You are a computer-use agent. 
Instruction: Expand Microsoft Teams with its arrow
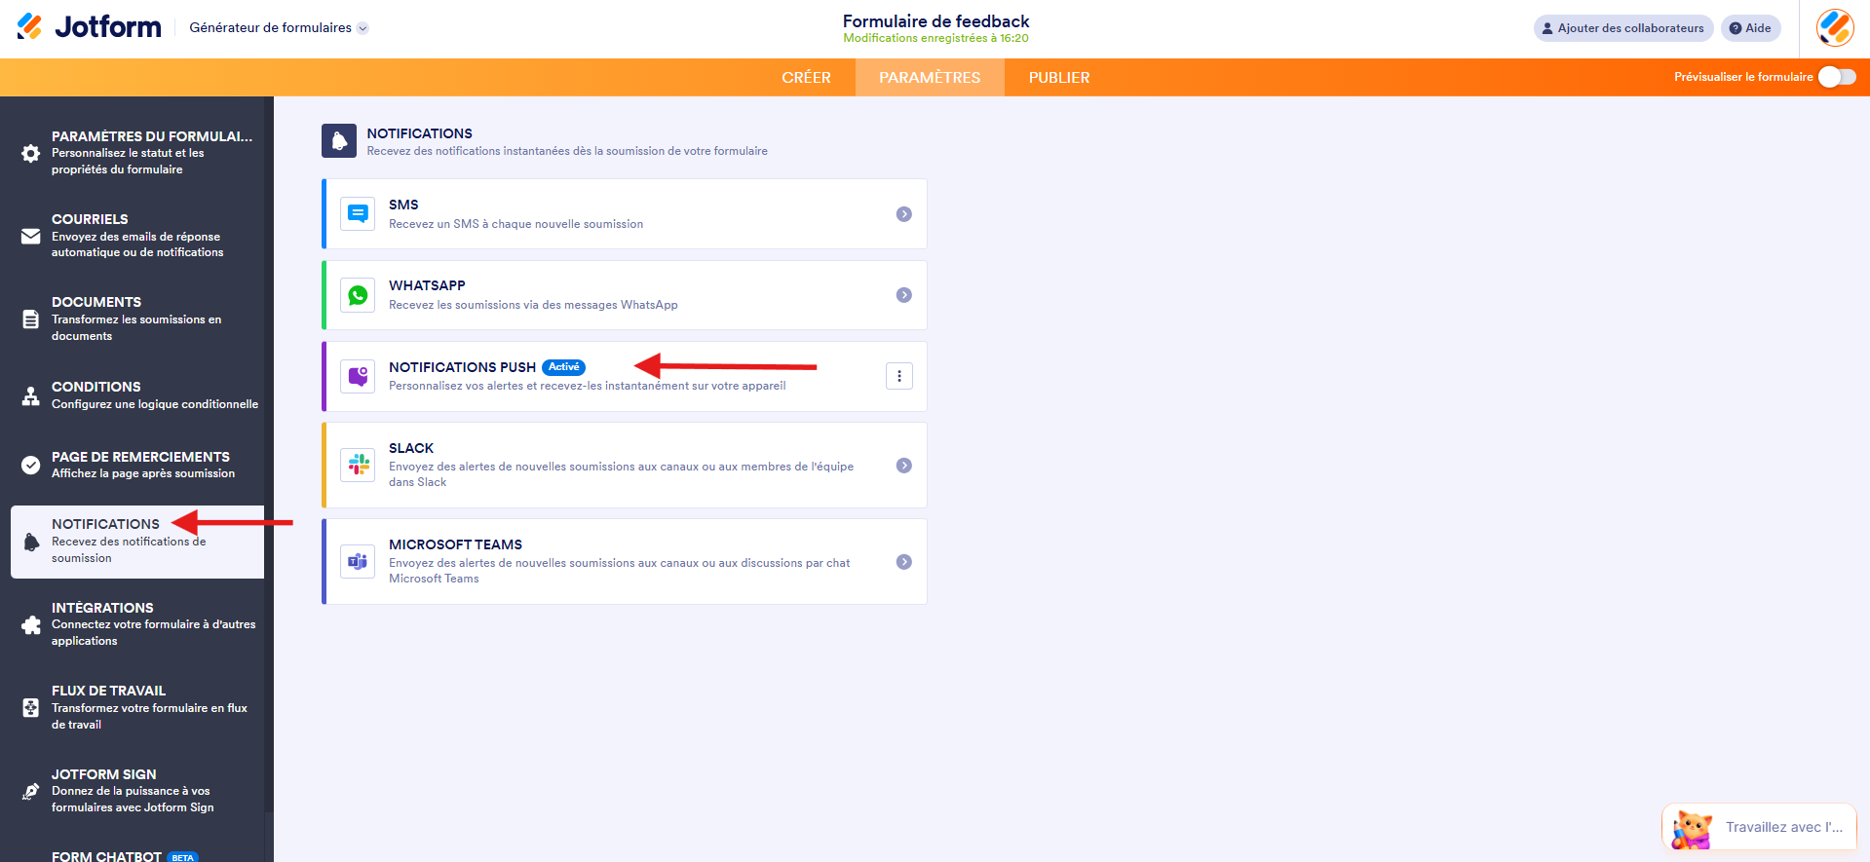(904, 562)
